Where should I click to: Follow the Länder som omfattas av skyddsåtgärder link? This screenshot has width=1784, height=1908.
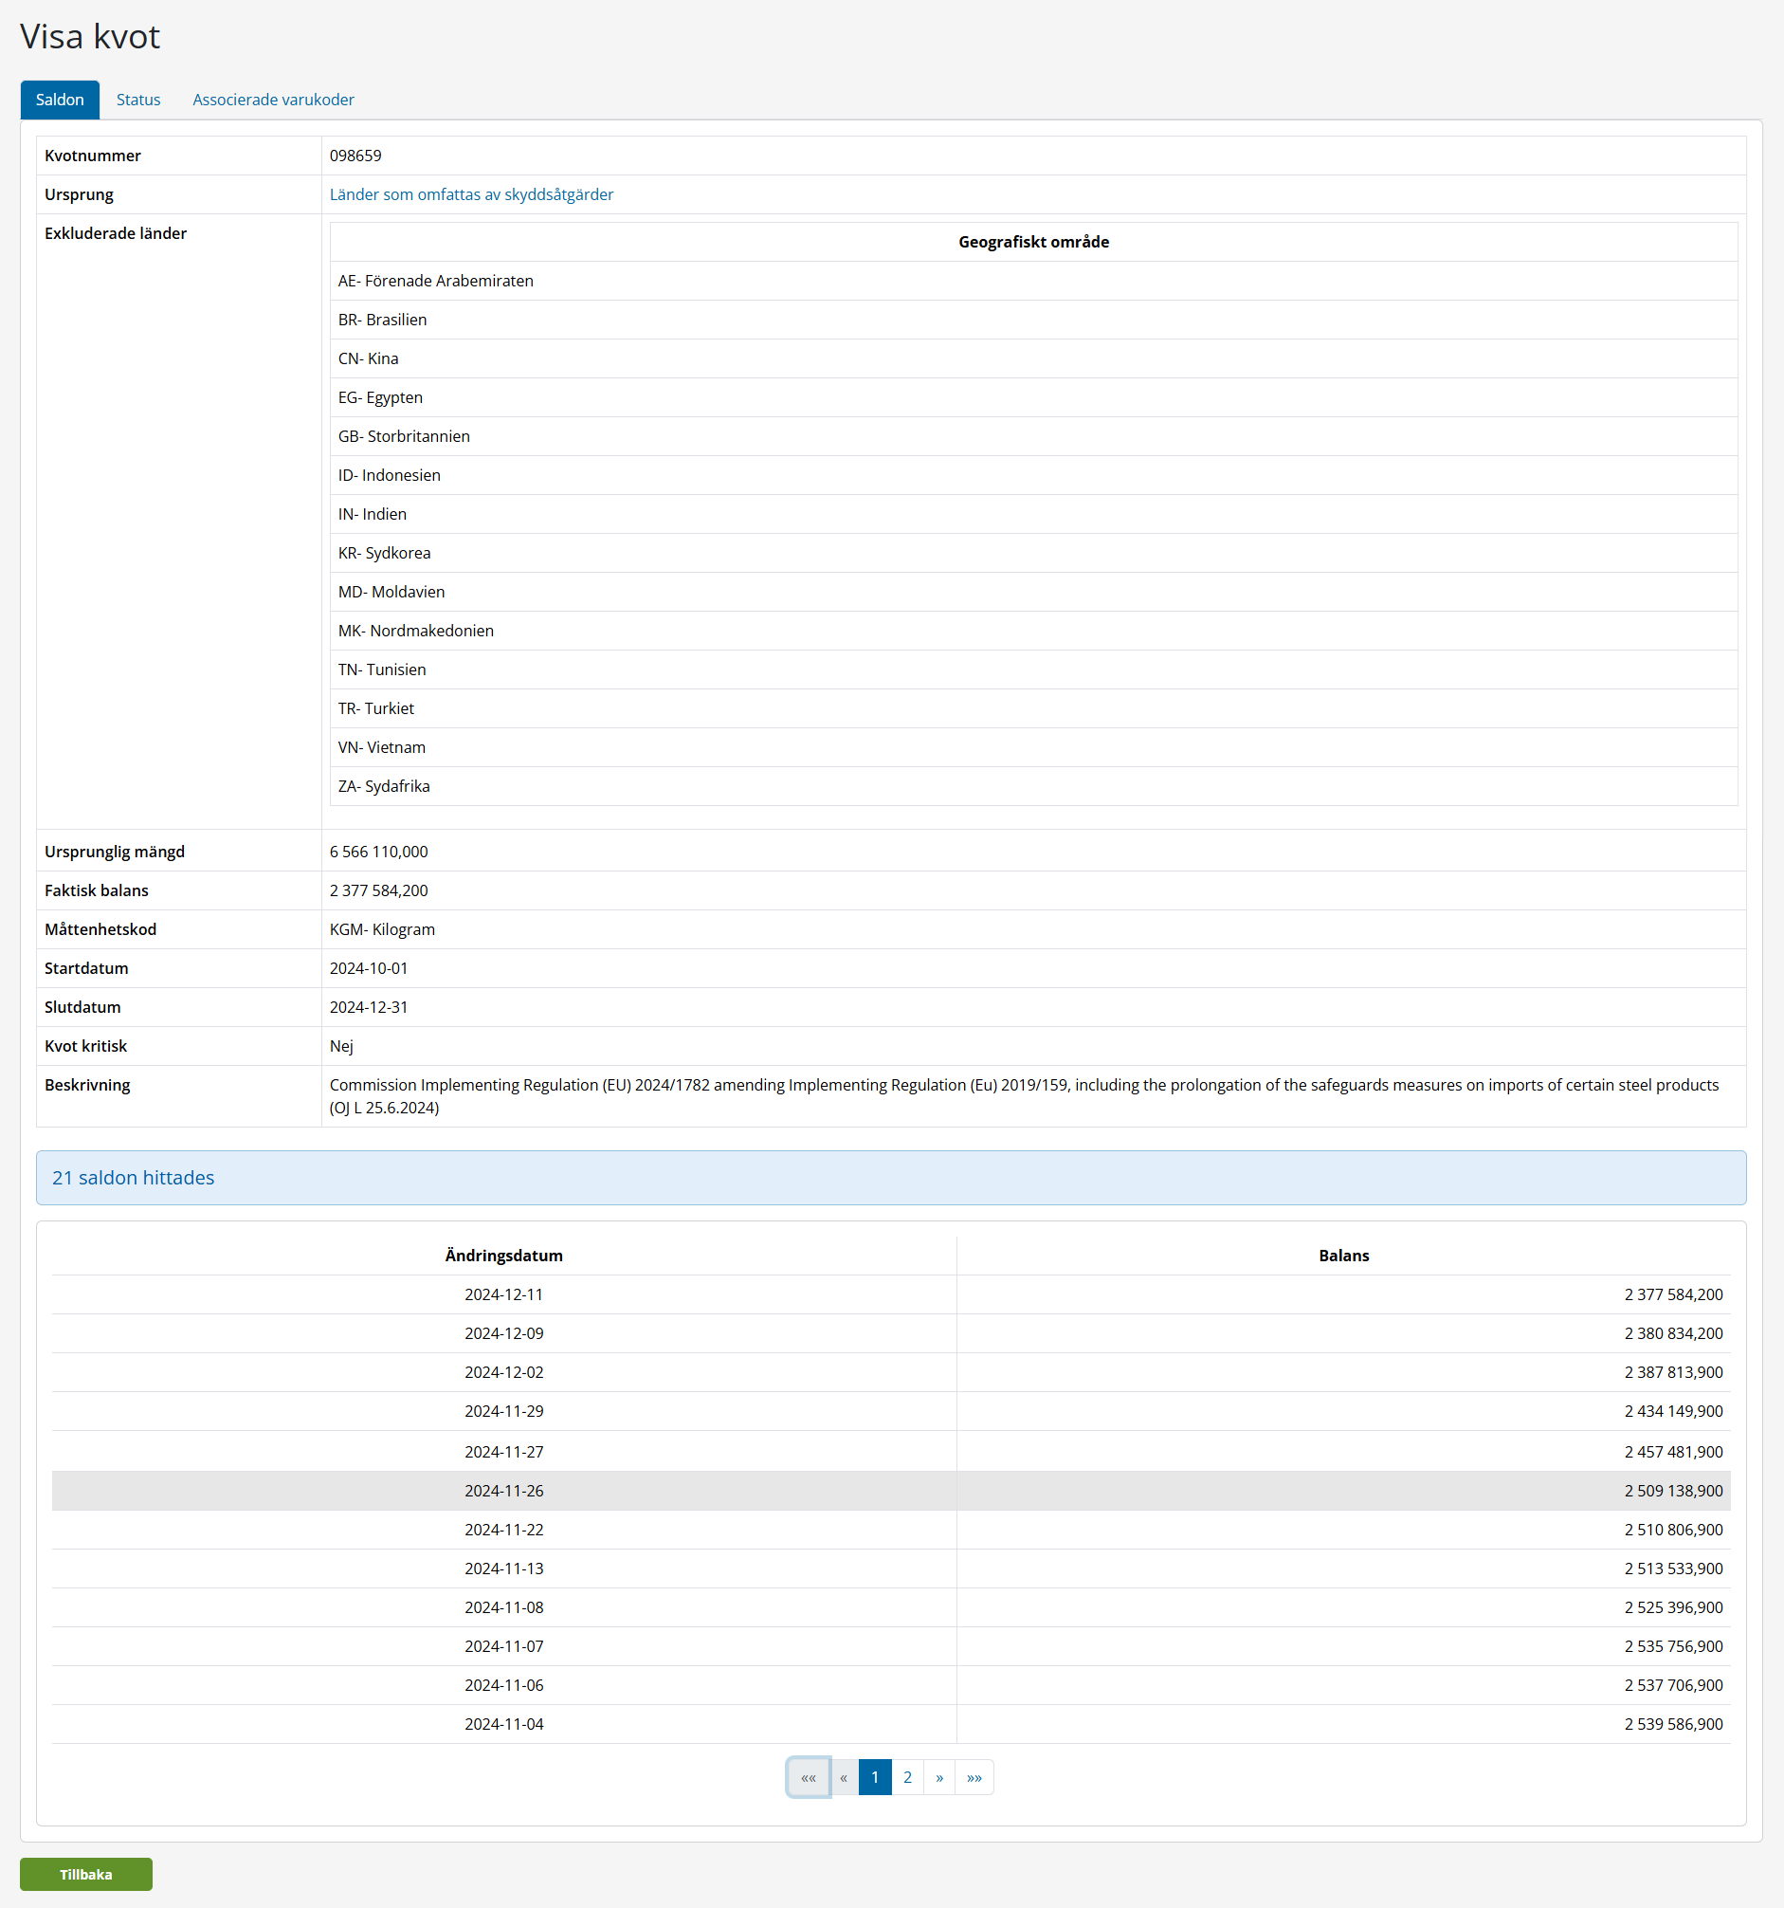[471, 194]
